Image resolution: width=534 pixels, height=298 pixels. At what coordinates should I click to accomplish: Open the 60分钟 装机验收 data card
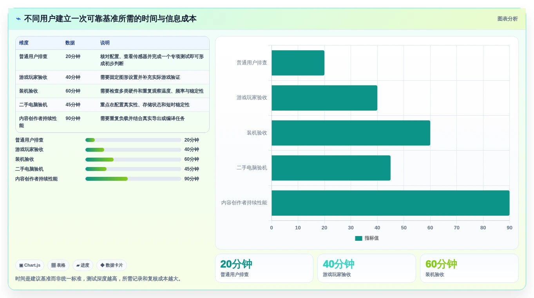coord(469,268)
